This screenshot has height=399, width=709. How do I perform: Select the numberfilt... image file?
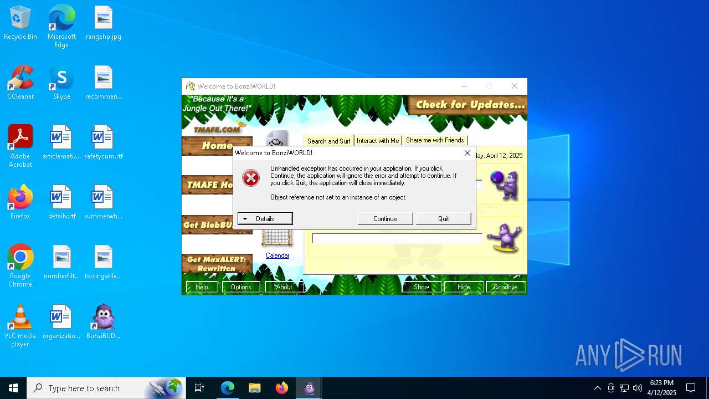point(61,263)
